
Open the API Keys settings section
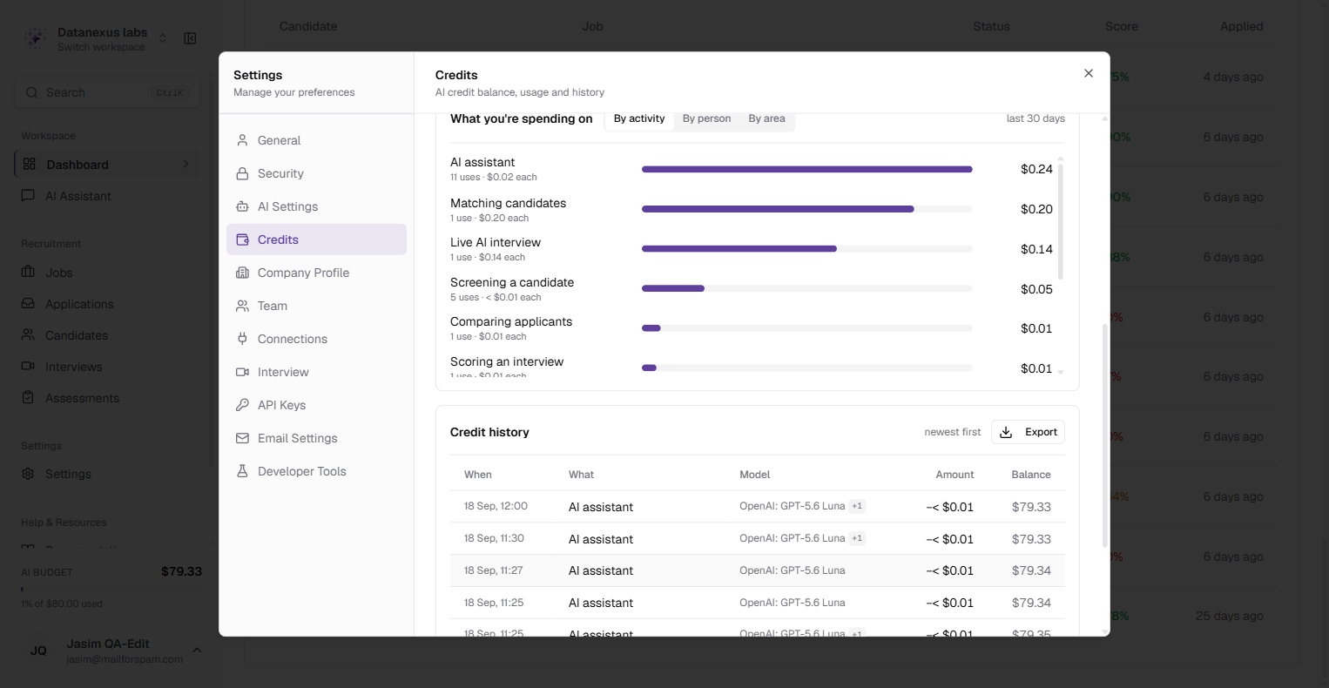[316, 405]
